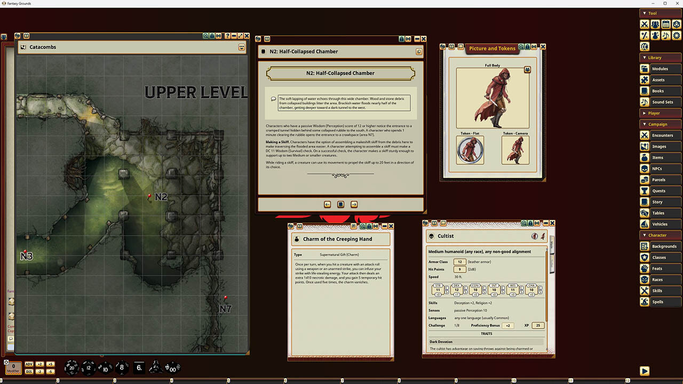Select NPCs in the Campaign sidebar

tap(660, 169)
